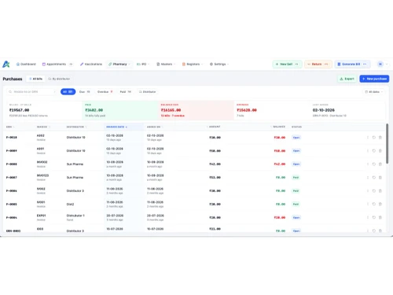
Task: Focus the invoice or GRN search field
Action: coord(32,92)
